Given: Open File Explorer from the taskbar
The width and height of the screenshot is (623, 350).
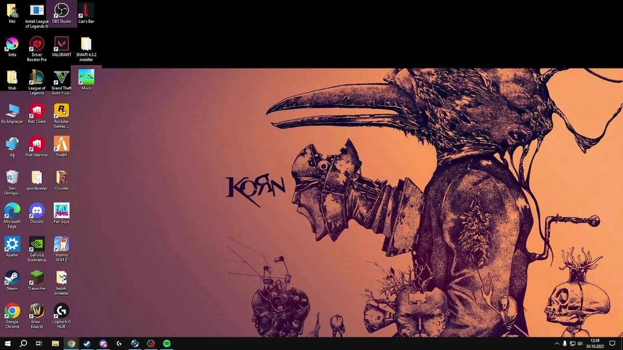Looking at the screenshot, I should click(55, 344).
